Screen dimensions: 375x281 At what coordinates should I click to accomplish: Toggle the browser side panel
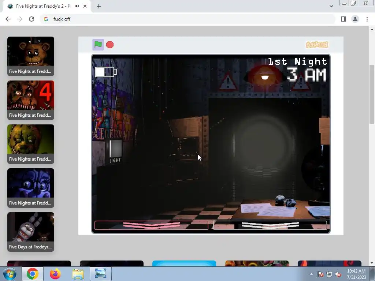coord(344,19)
